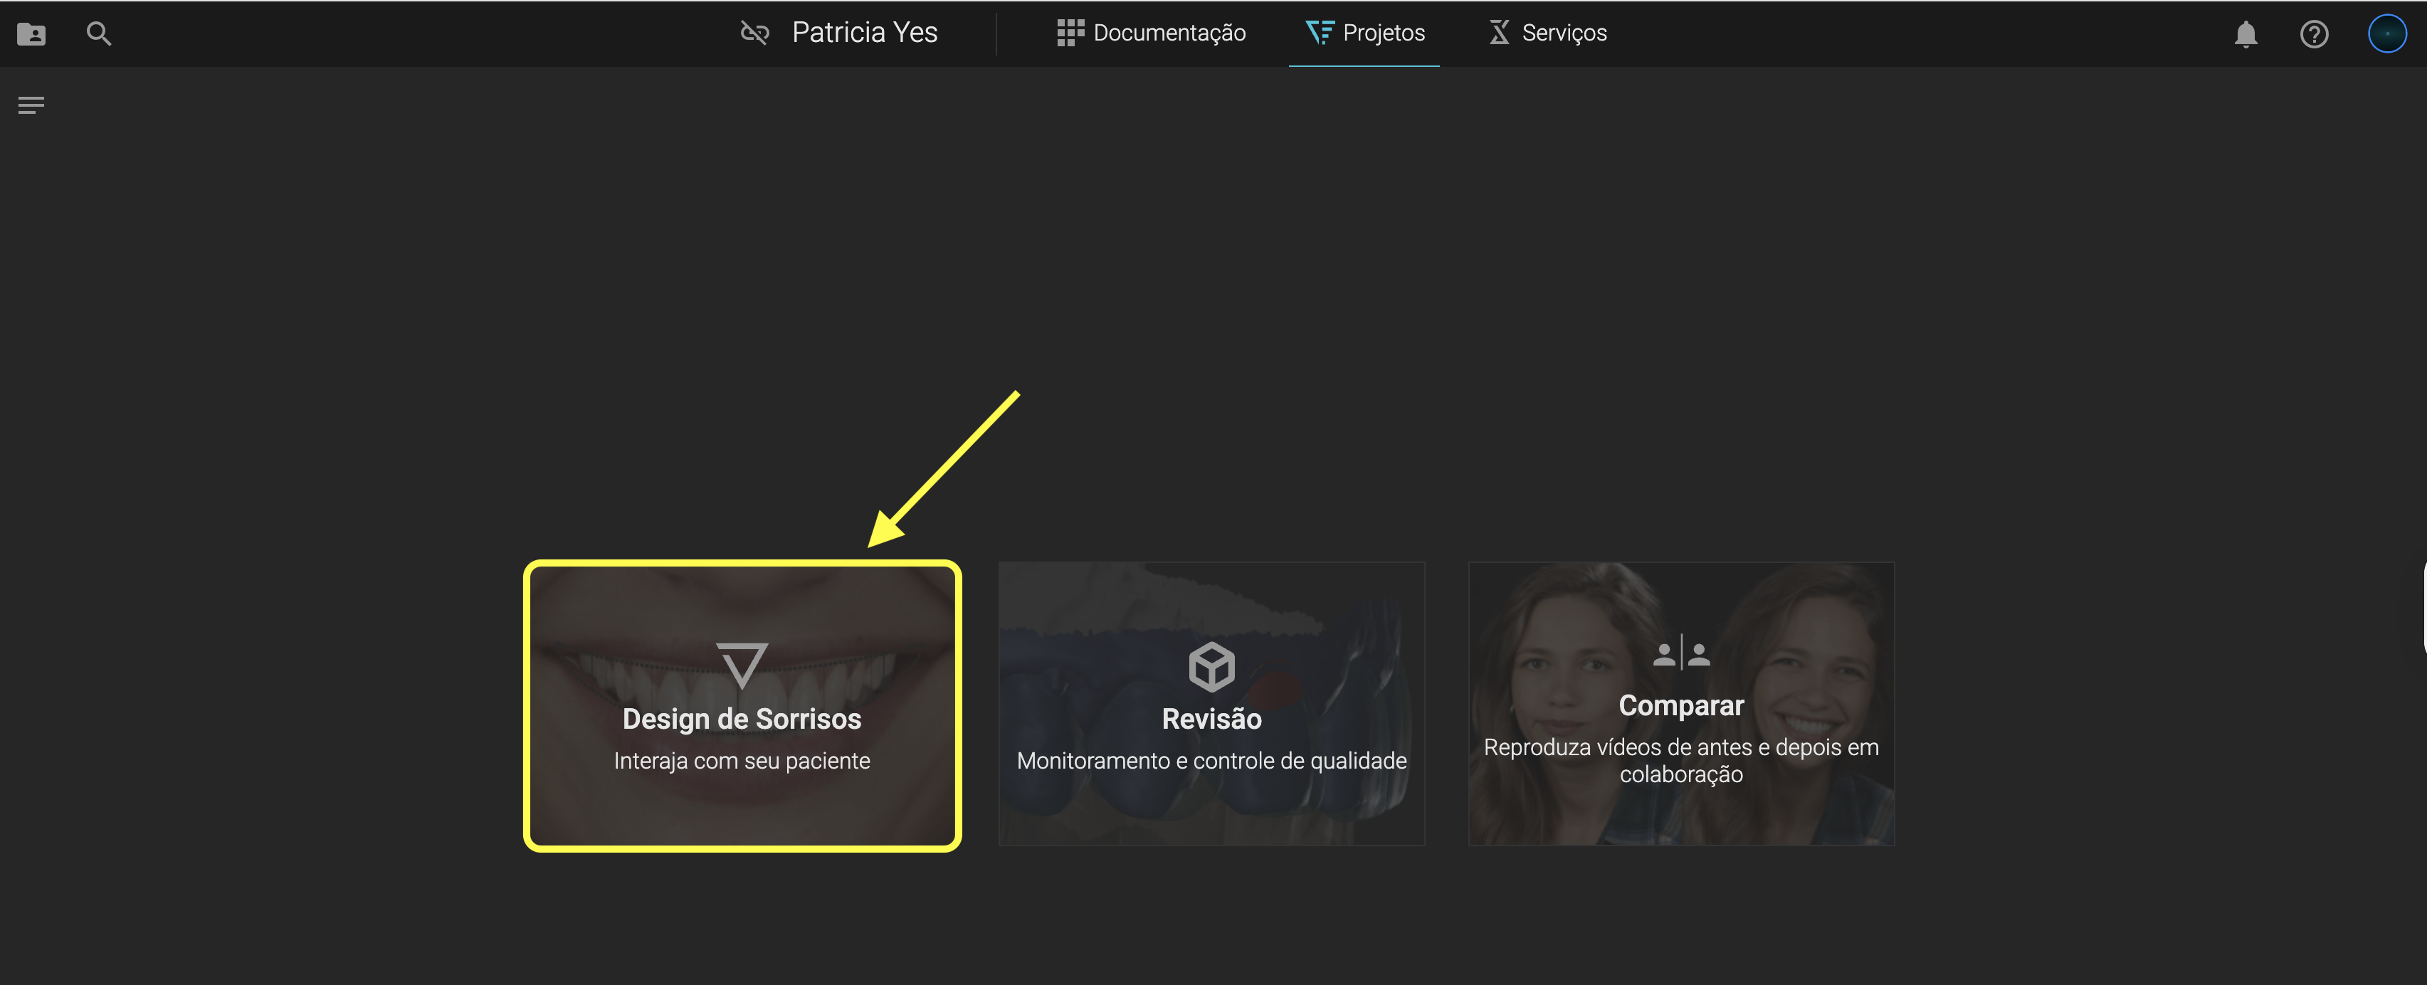Click the Comparar two-person icon
The height and width of the screenshot is (985, 2427).
(x=1681, y=653)
